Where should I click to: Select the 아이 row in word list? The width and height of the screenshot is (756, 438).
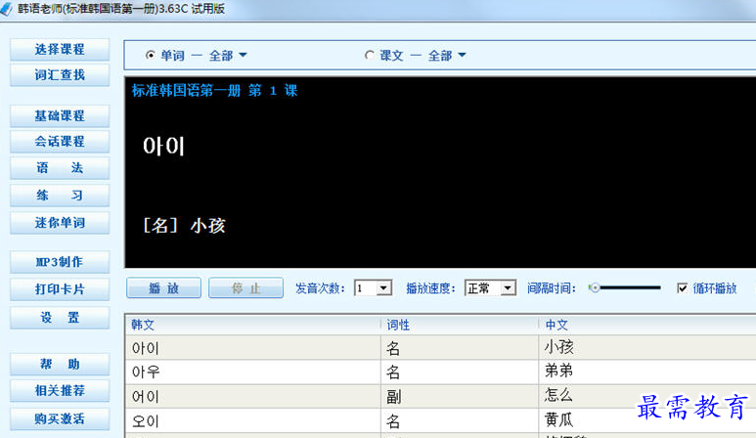(x=441, y=347)
